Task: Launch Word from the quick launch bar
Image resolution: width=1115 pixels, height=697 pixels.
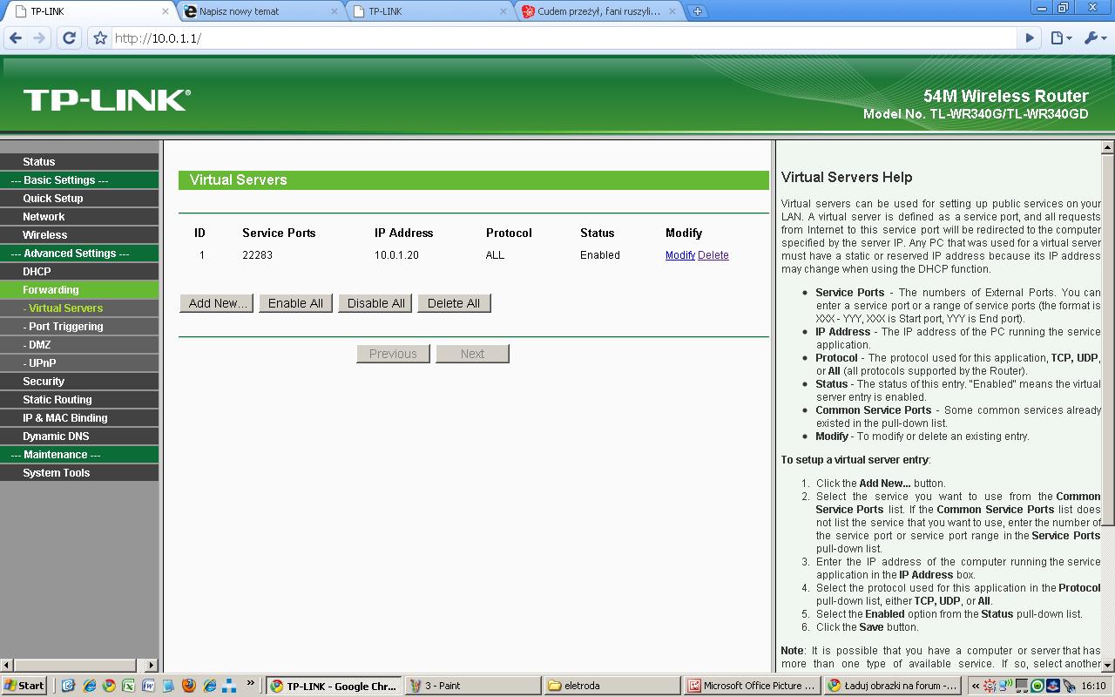Action: click(x=149, y=686)
